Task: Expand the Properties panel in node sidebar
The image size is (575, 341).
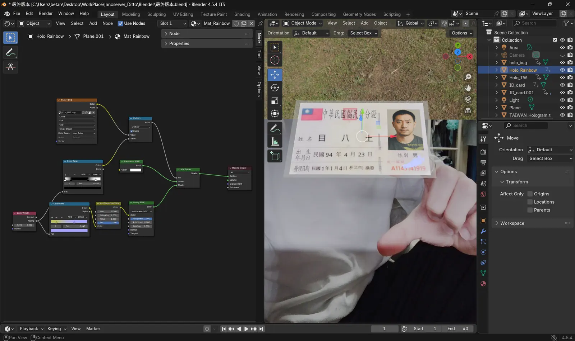Action: (207, 43)
